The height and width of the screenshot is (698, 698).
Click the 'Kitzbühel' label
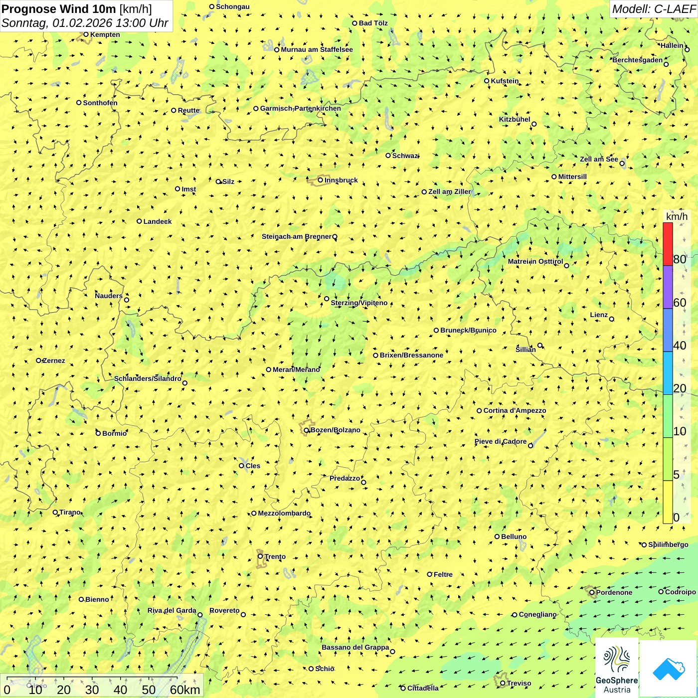(x=515, y=119)
